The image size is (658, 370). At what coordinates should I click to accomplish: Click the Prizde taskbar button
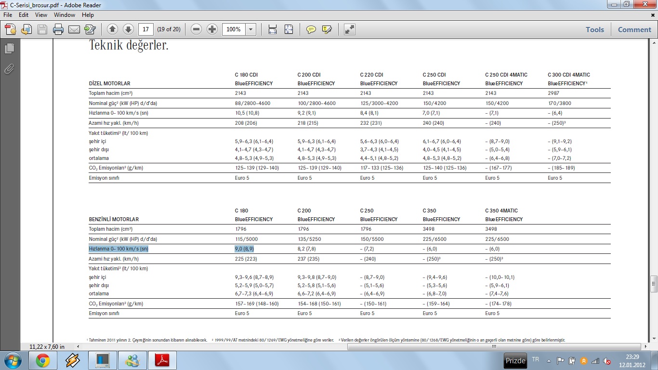[515, 360]
